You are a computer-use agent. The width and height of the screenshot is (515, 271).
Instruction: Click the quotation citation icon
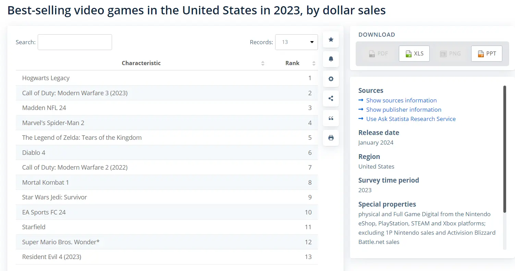pos(331,118)
